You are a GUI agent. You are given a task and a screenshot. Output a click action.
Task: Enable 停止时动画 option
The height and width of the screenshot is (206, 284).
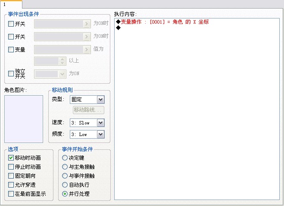(11, 167)
